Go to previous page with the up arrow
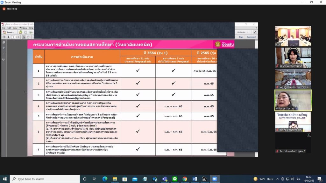 tap(4, 37)
